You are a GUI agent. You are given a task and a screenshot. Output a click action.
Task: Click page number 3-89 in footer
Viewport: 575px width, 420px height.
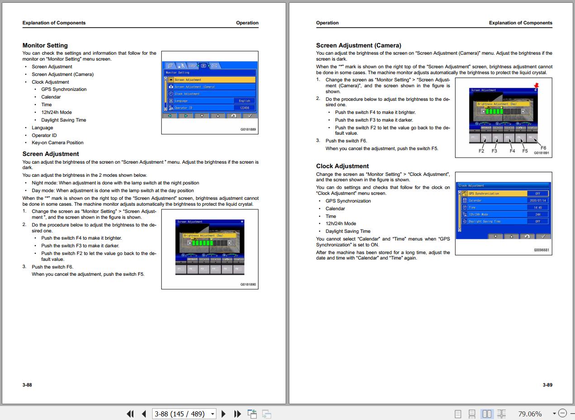[x=547, y=385]
